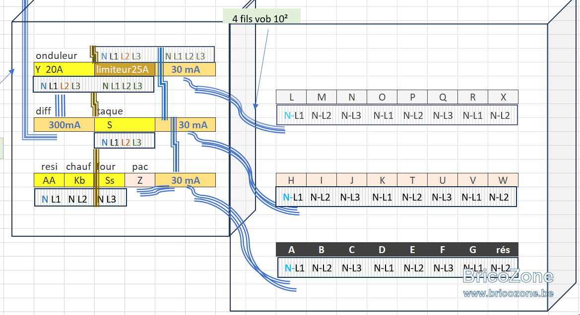
Task: Click the peach header cell 'H'
Action: coord(291,180)
